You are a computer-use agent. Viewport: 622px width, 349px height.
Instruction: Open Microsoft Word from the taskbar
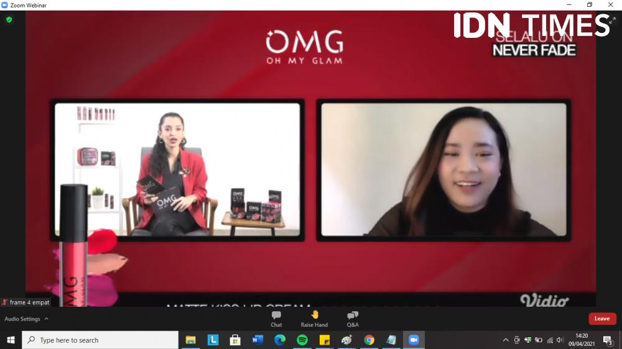(258, 340)
